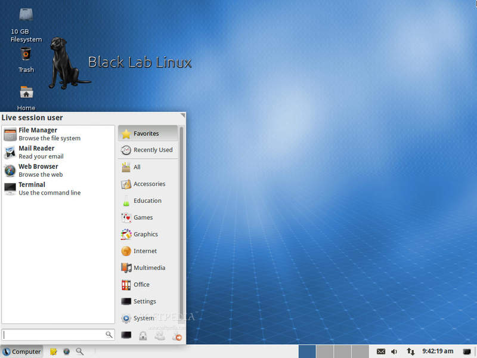Switch users via menu footer icon
477x358 pixels.
pyautogui.click(x=160, y=335)
